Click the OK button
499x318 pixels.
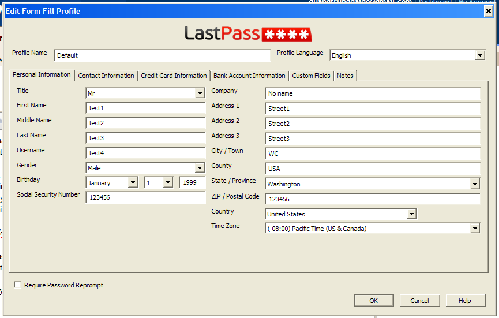pyautogui.click(x=374, y=301)
